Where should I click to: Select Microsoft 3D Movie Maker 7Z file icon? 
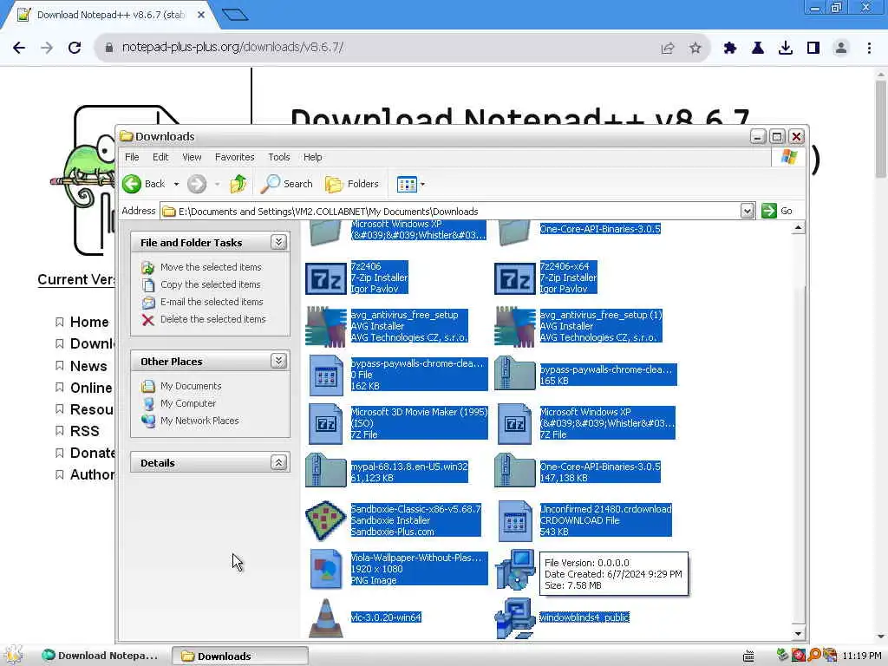(x=326, y=423)
